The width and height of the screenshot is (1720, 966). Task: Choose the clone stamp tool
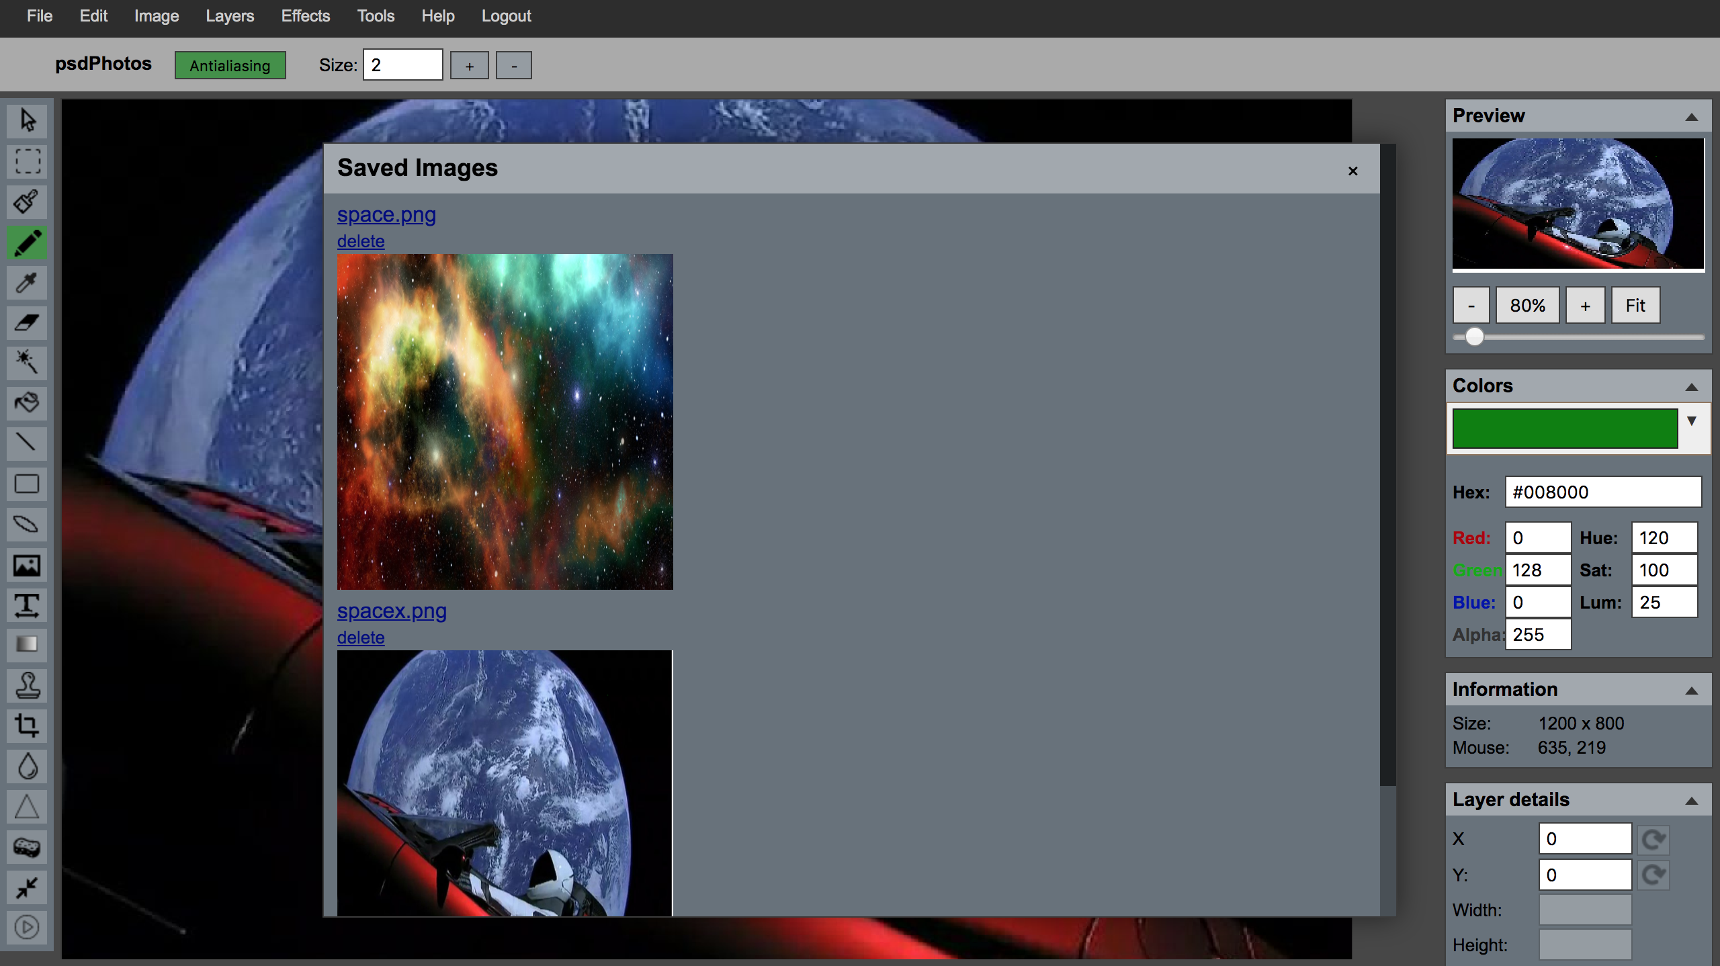(27, 685)
